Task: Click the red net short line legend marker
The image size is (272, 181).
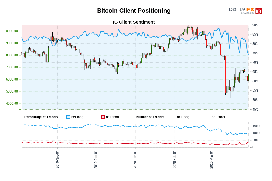Action: 209,117
